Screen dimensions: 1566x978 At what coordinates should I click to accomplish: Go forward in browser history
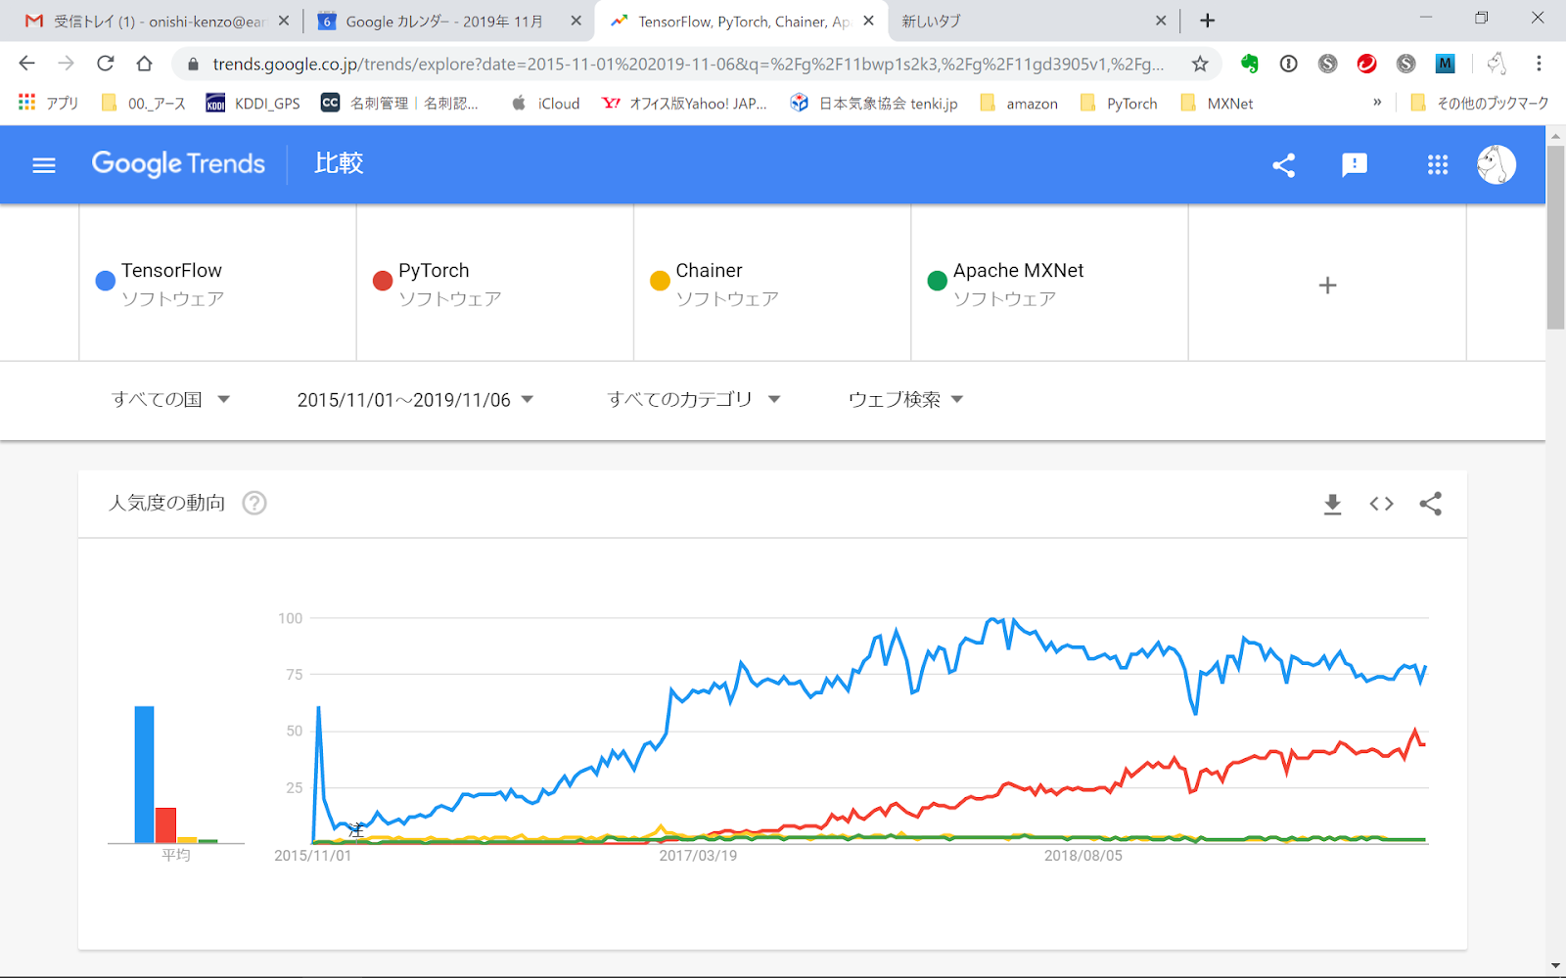point(66,64)
